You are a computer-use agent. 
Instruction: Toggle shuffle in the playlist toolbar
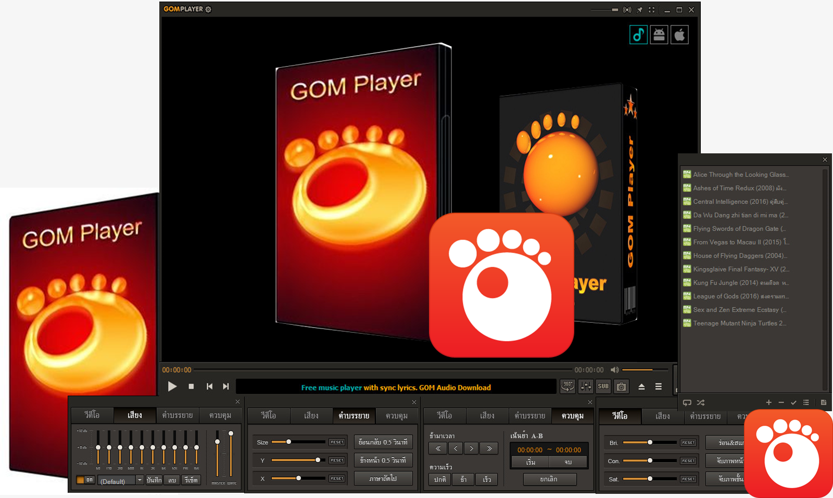pyautogui.click(x=701, y=402)
